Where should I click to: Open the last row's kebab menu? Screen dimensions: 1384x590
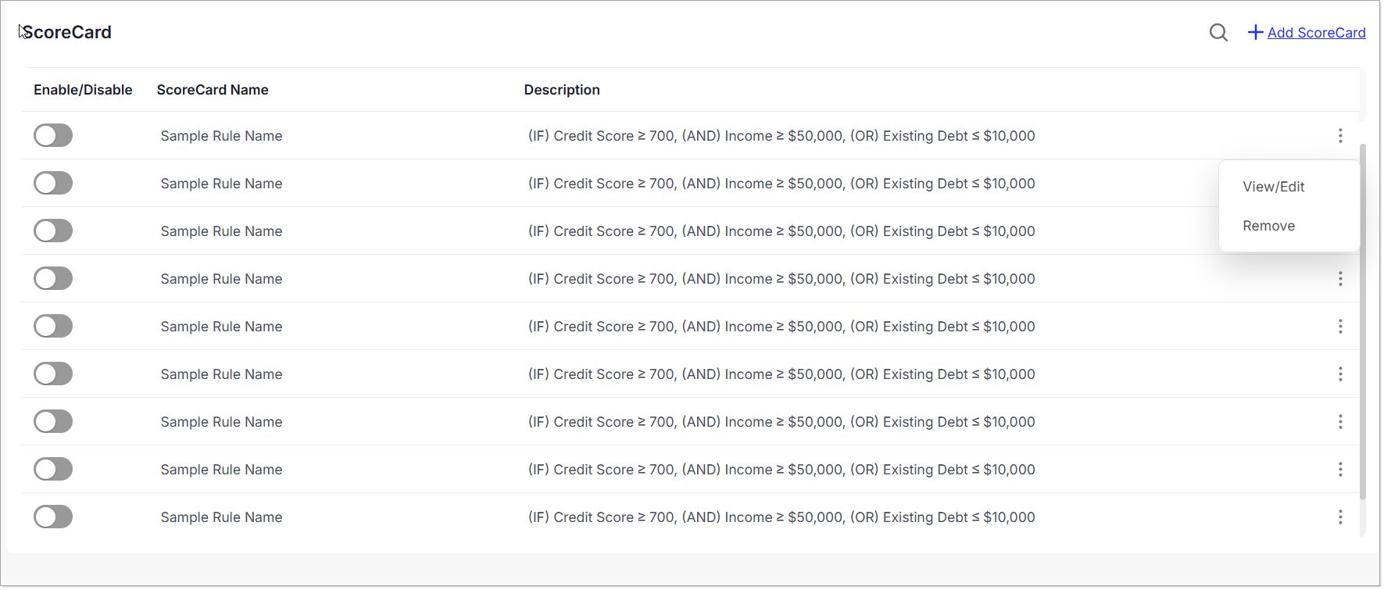tap(1339, 517)
